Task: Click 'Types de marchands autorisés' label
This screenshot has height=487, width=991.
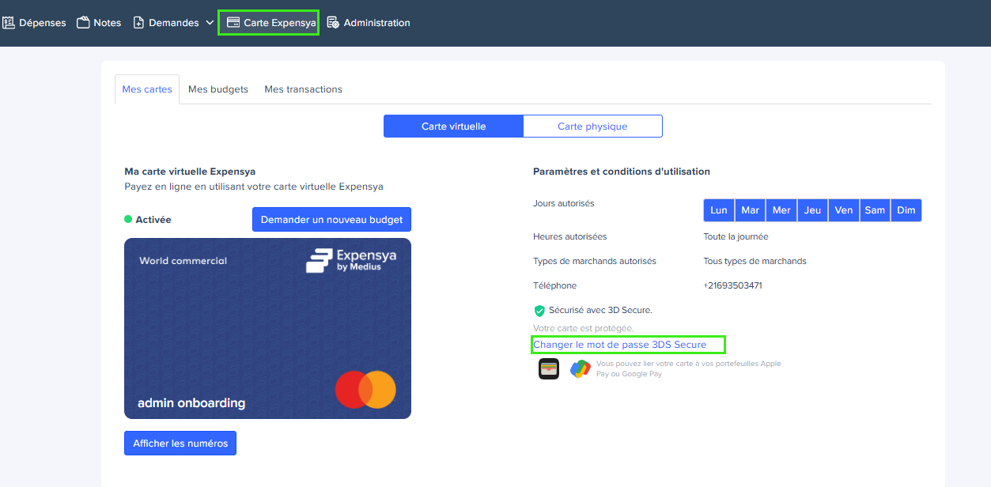Action: click(595, 261)
